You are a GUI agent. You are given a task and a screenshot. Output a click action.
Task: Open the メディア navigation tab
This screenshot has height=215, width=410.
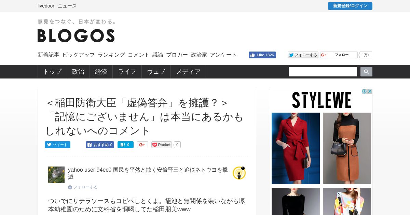coord(188,72)
